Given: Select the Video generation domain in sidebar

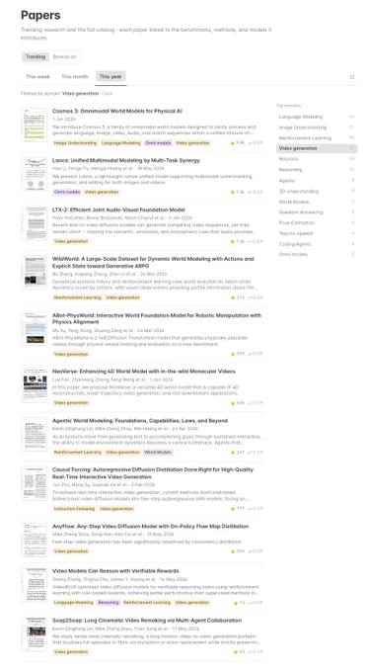Looking at the screenshot, I should 317,148.
